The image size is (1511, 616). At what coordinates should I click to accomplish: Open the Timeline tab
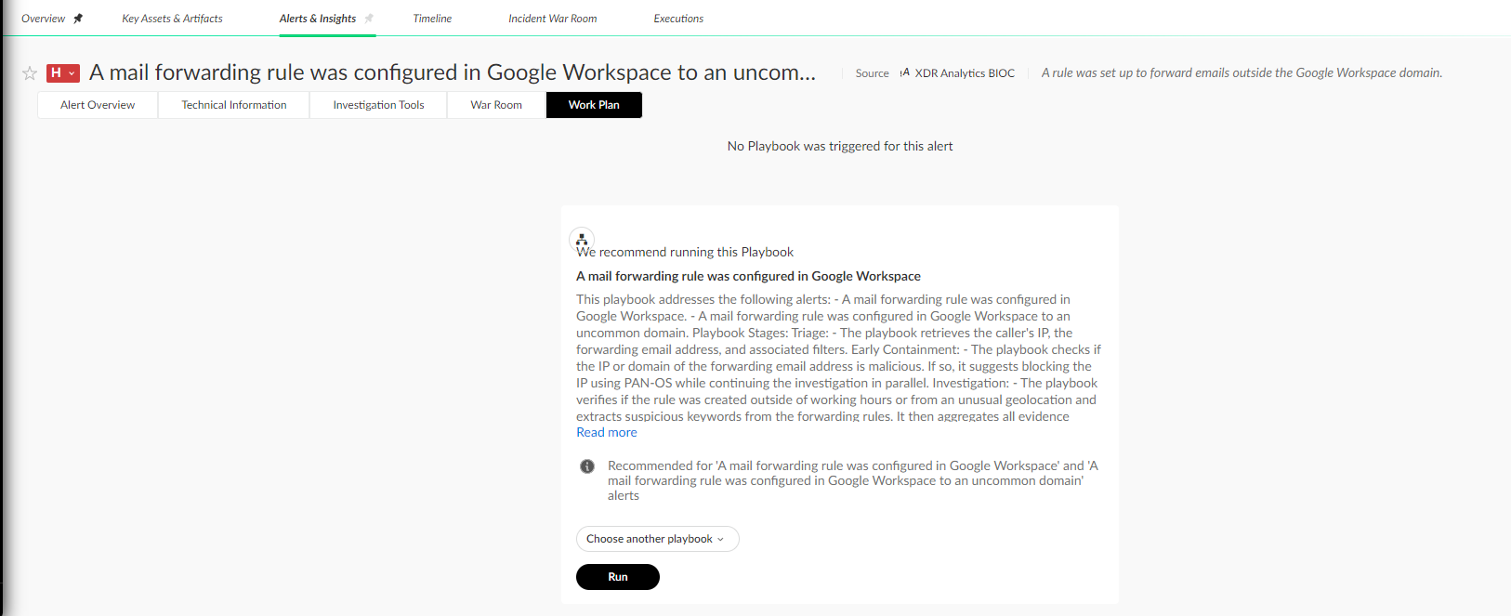pyautogui.click(x=432, y=19)
